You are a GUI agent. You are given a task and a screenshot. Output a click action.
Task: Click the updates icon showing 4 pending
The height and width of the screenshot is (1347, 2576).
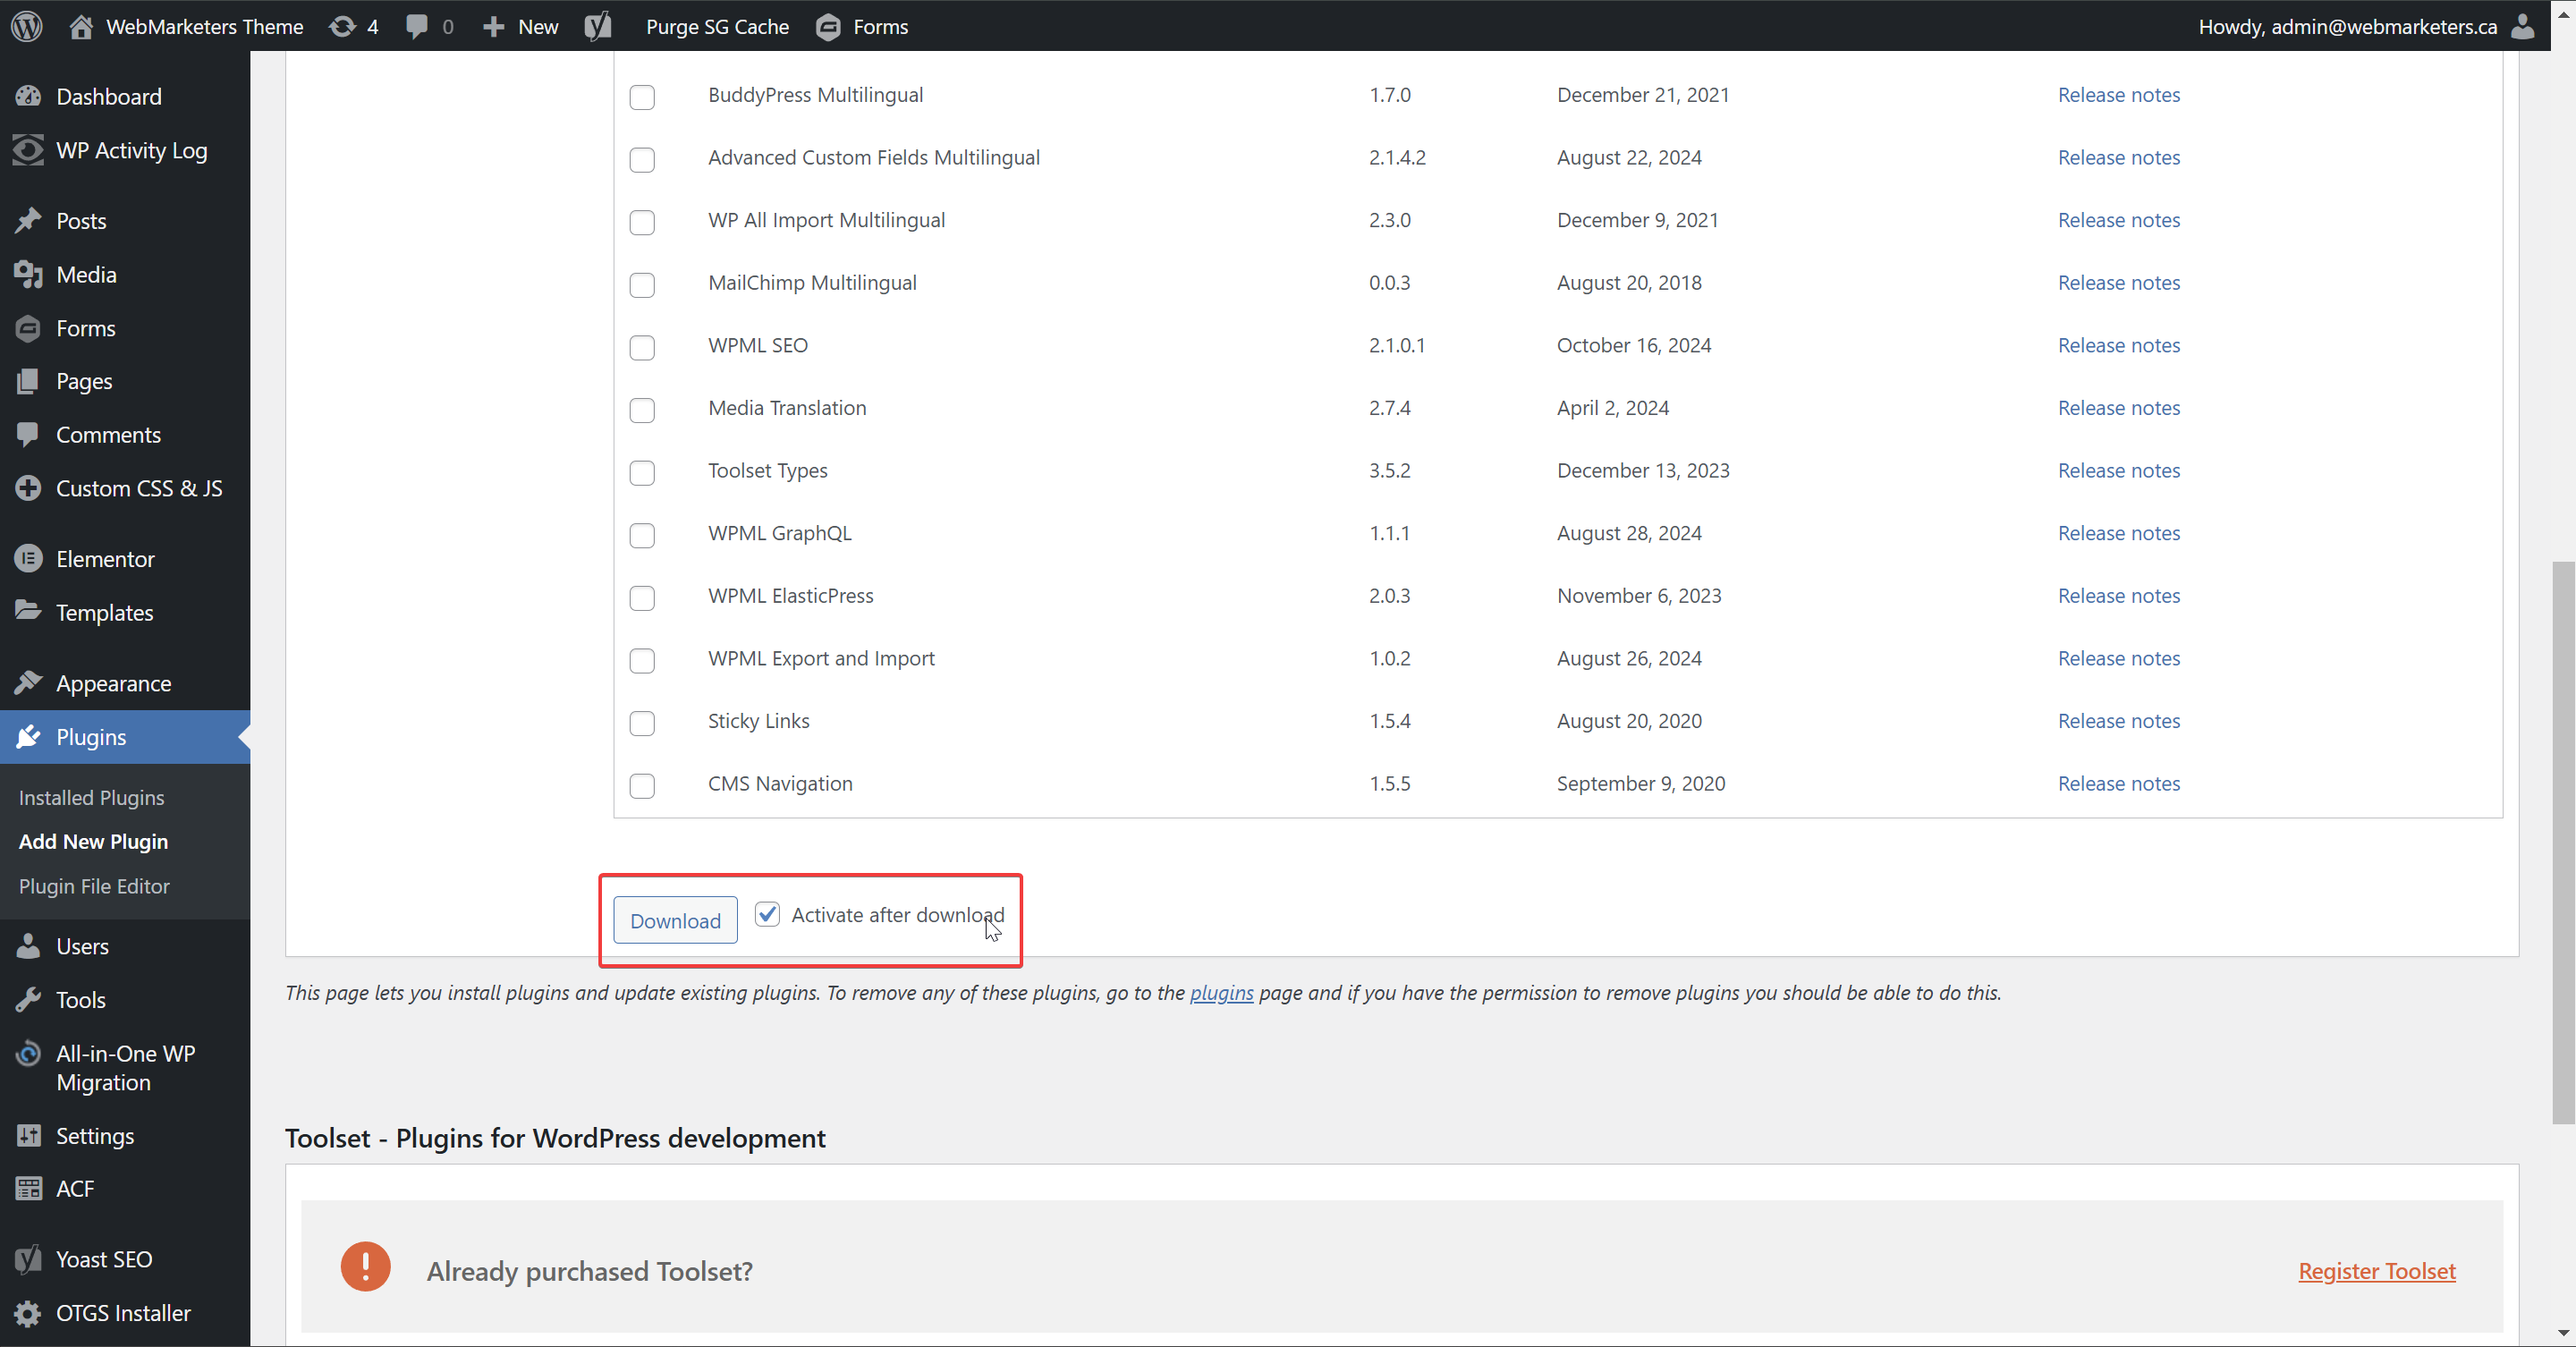[x=343, y=26]
